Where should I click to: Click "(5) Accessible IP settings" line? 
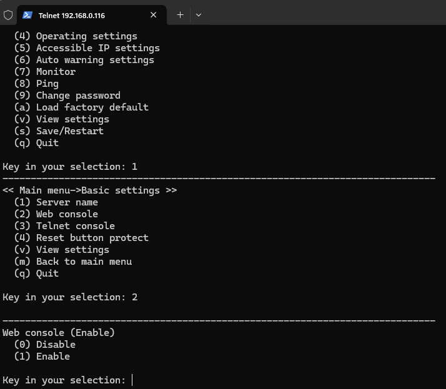pyautogui.click(x=87, y=48)
